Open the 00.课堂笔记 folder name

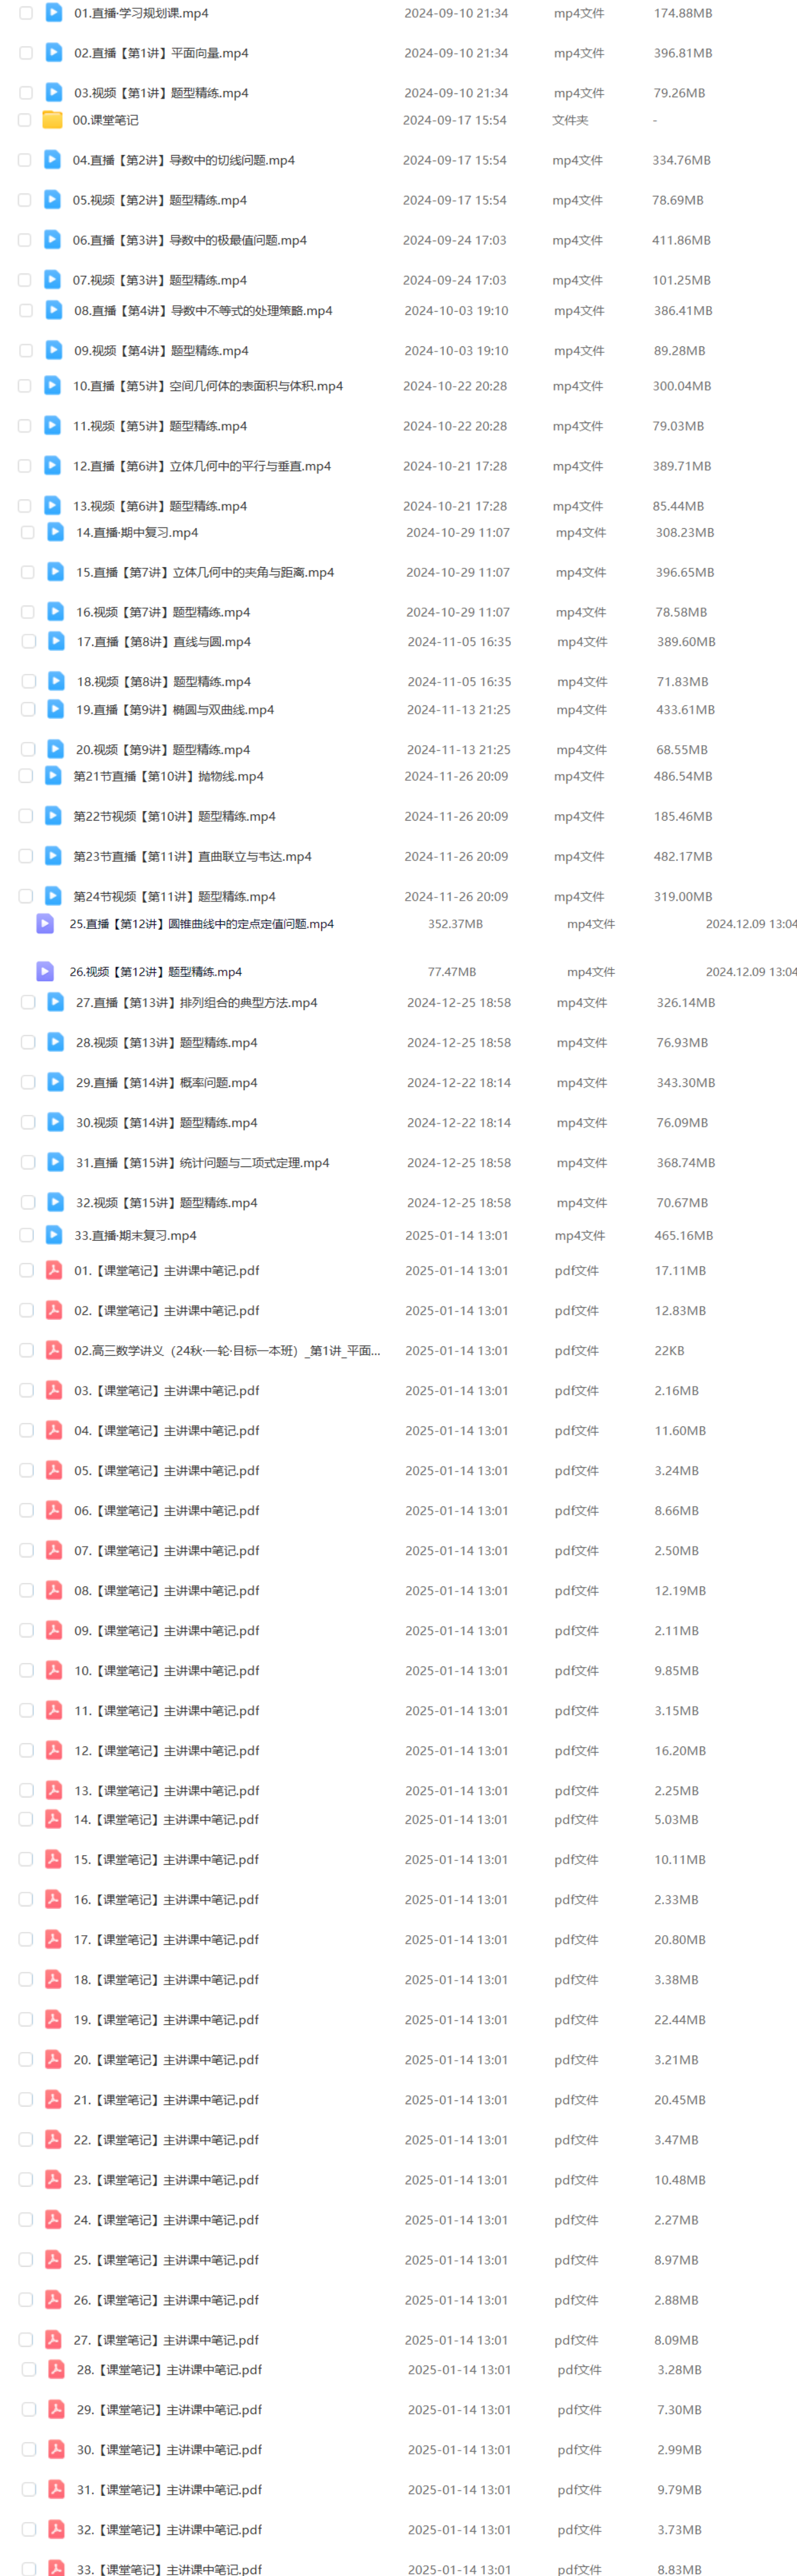[106, 120]
